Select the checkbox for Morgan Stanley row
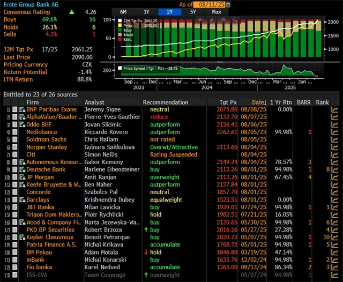Viewport: 343px width, 282px height. coord(14,147)
